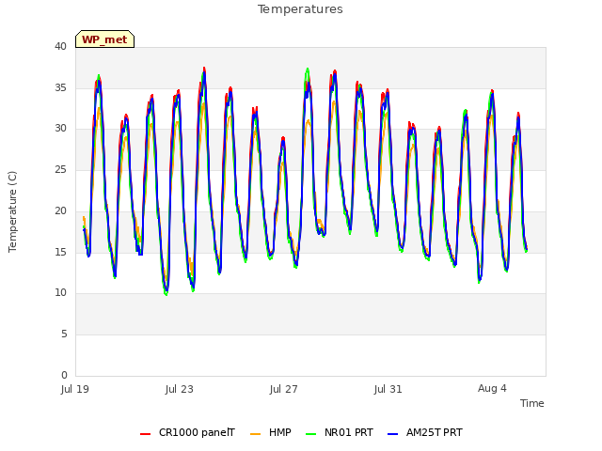Select the Jul 19 x-axis label
This screenshot has width=602, height=451.
pos(75,389)
